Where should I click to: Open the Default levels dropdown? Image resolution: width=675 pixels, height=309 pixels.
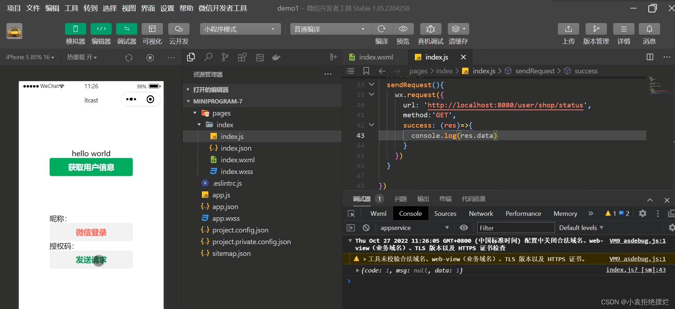581,228
